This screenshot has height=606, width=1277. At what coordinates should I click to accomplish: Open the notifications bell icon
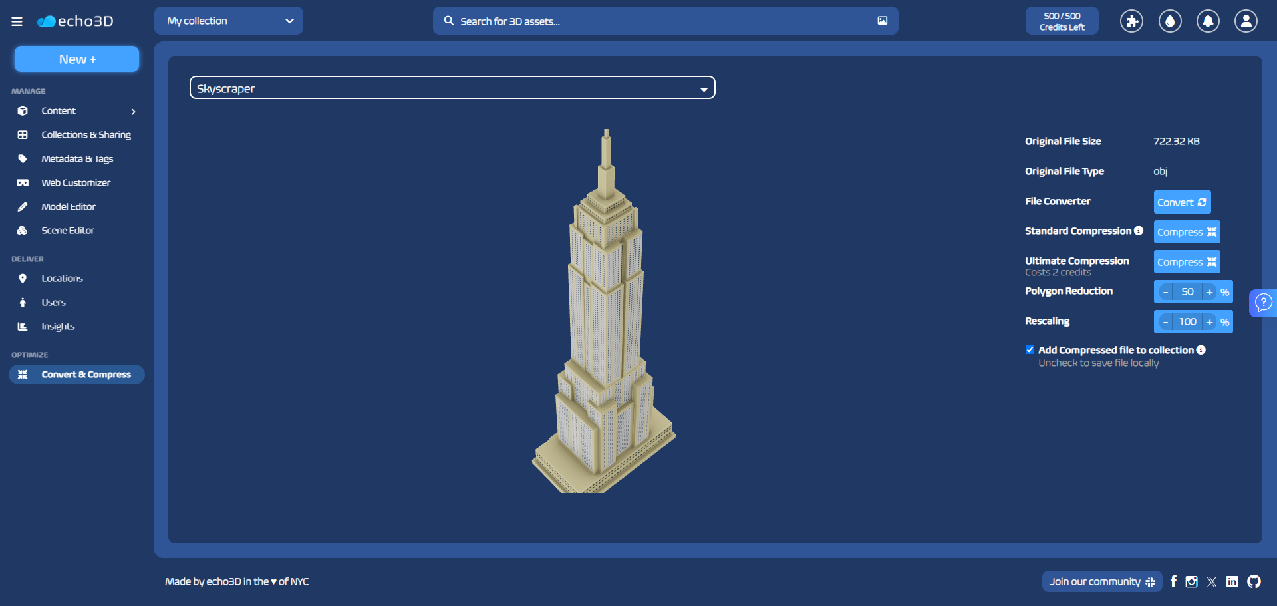[x=1208, y=21]
